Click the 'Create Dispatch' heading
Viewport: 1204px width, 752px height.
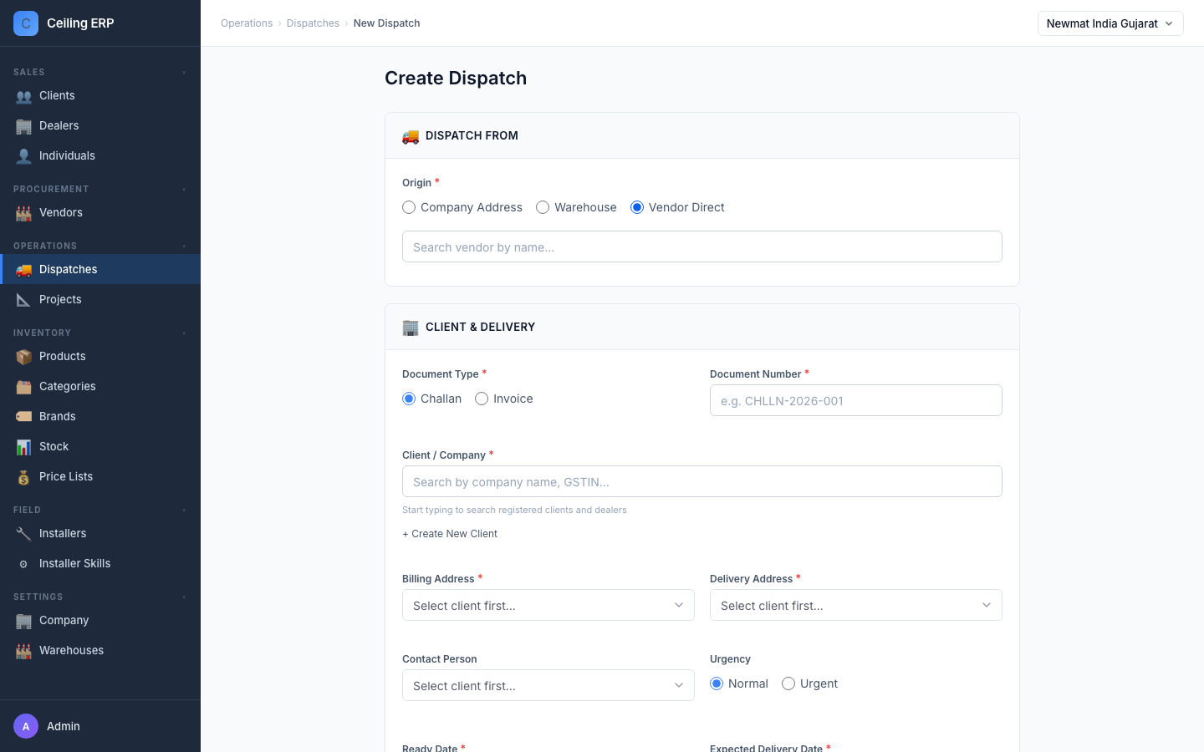[x=456, y=78]
